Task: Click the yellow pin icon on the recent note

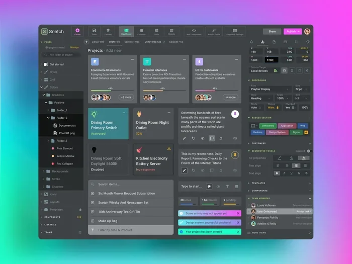Action: (x=235, y=155)
